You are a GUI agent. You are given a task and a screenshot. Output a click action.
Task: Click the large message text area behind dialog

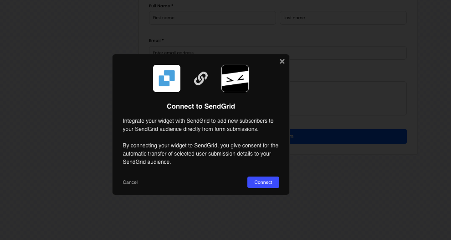coord(348,98)
